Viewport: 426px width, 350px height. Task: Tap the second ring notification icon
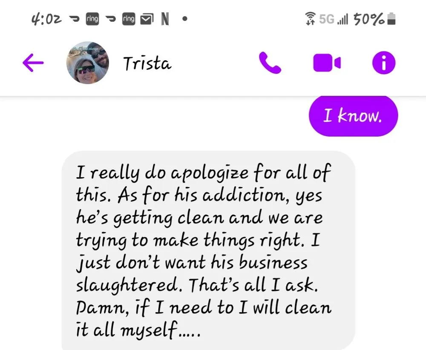(129, 19)
